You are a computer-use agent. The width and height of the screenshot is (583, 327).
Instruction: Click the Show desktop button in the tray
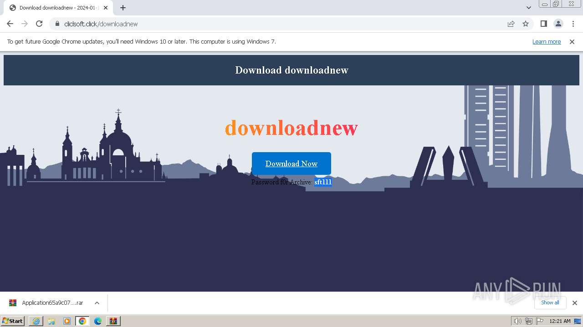(x=578, y=321)
